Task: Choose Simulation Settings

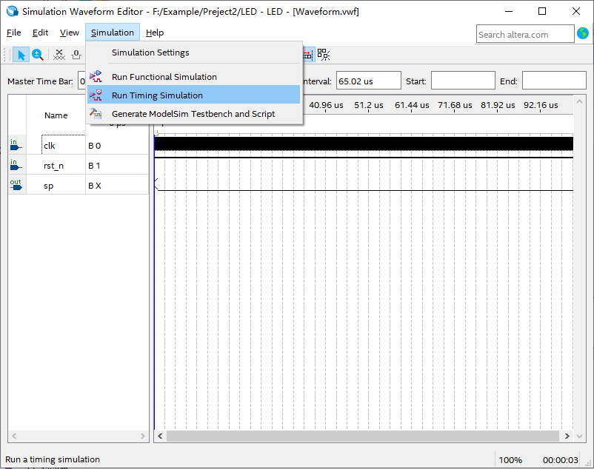Action: (193, 53)
